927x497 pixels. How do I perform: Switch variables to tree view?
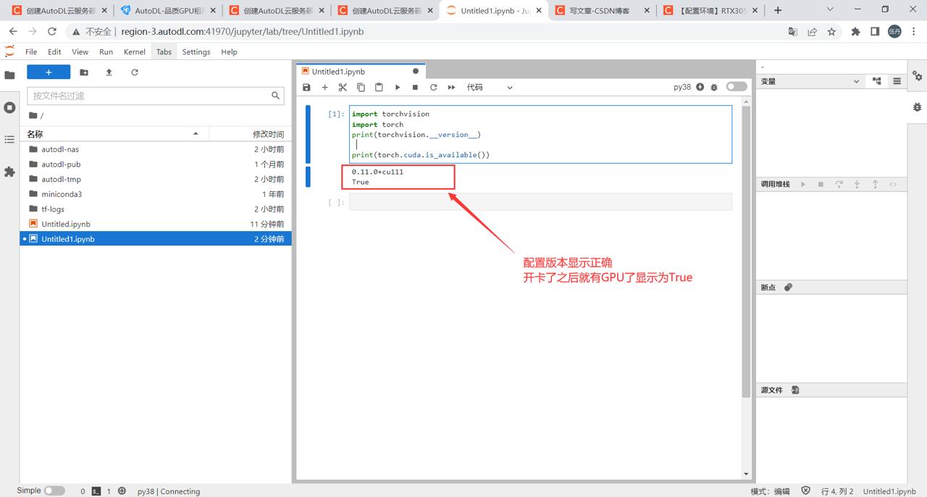877,81
